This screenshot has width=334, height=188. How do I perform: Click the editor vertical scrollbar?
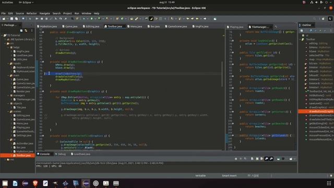(222, 74)
